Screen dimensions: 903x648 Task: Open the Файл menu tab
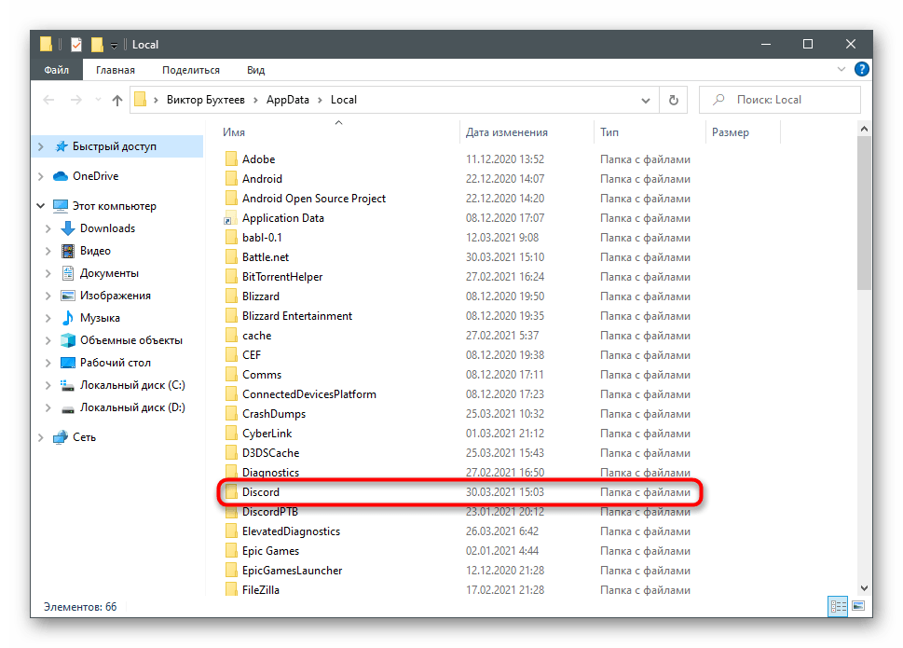(58, 70)
